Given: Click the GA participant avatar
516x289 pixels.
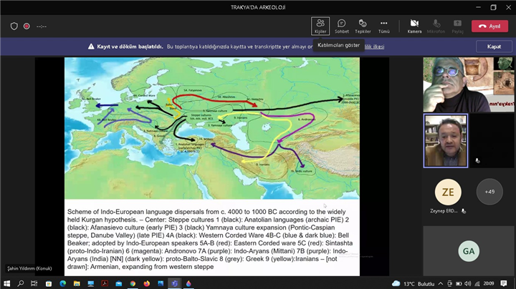Looking at the screenshot, I should point(469,251).
